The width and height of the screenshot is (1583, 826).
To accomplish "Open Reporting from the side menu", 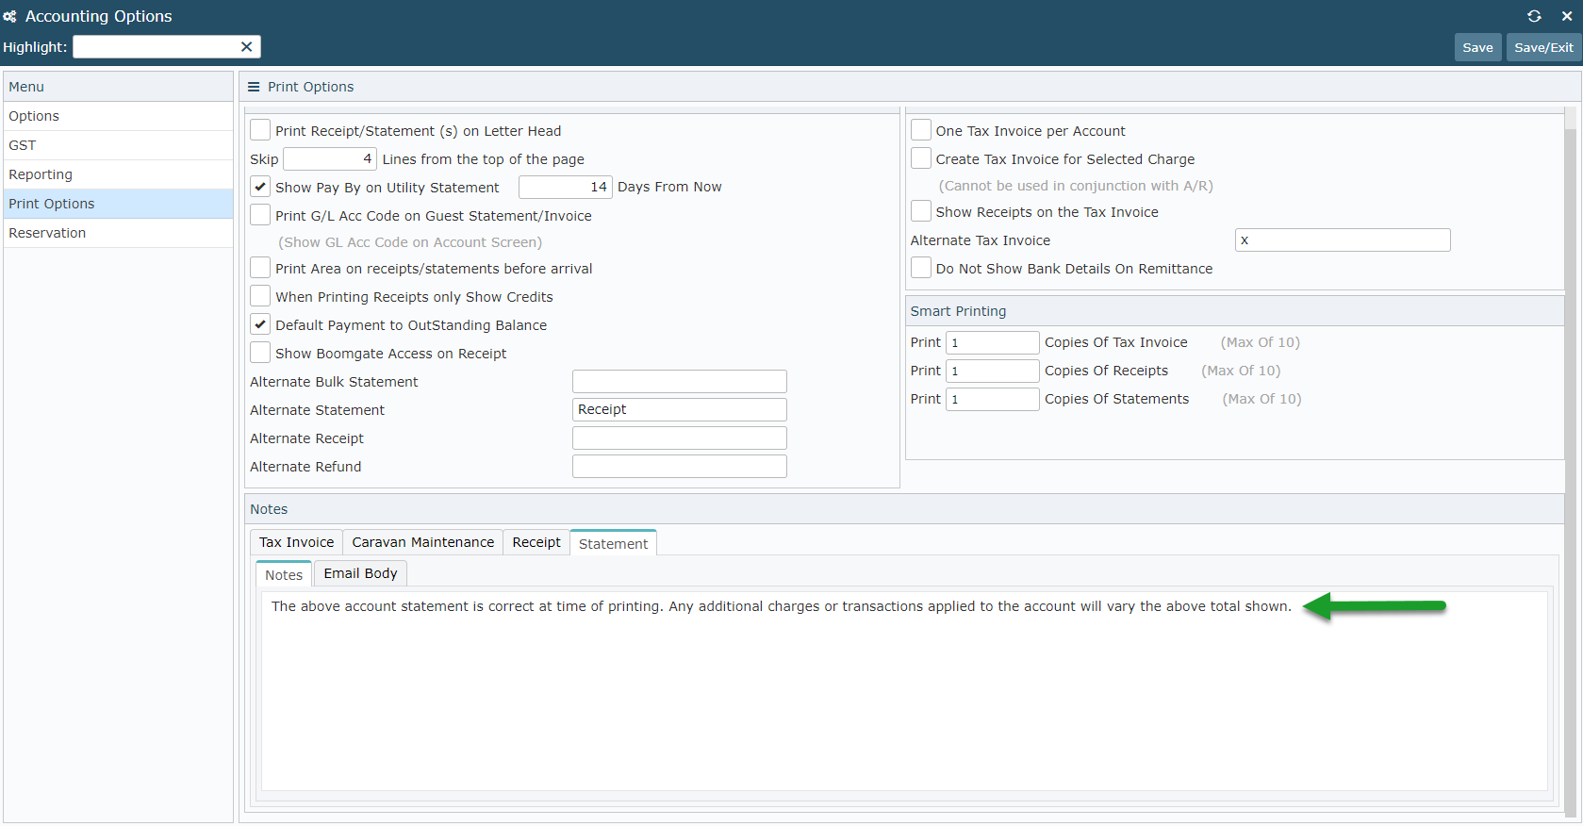I will (x=118, y=174).
